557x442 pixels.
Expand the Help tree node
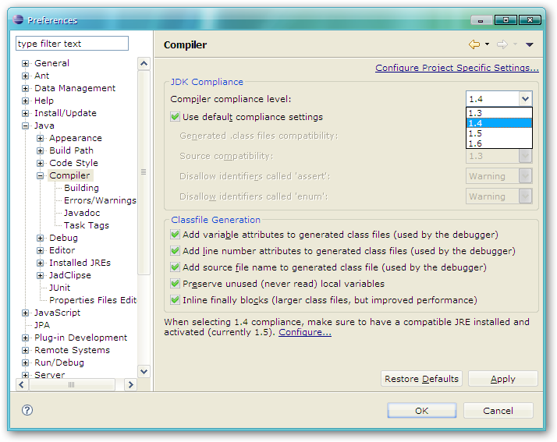pos(25,101)
